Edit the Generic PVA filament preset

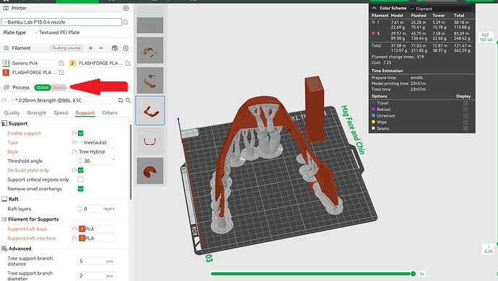[61, 63]
